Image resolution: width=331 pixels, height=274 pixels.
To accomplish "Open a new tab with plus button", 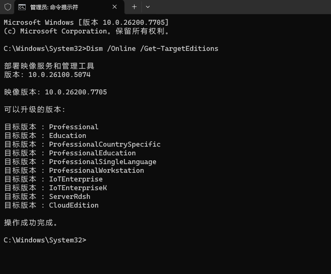I will (x=134, y=7).
